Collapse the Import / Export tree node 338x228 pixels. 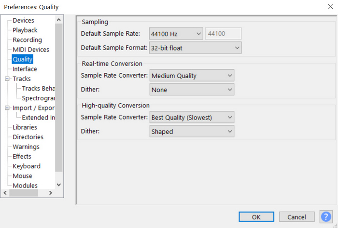[x=7, y=108]
